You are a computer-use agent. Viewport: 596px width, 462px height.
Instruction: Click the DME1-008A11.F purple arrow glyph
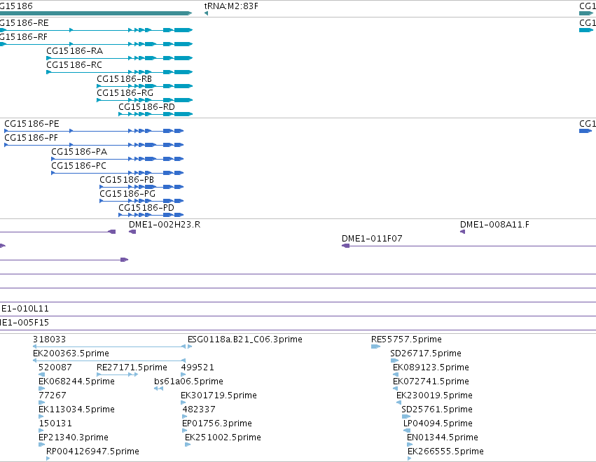click(x=463, y=232)
